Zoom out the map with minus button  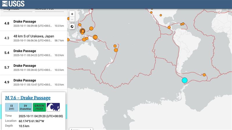[72, 19]
